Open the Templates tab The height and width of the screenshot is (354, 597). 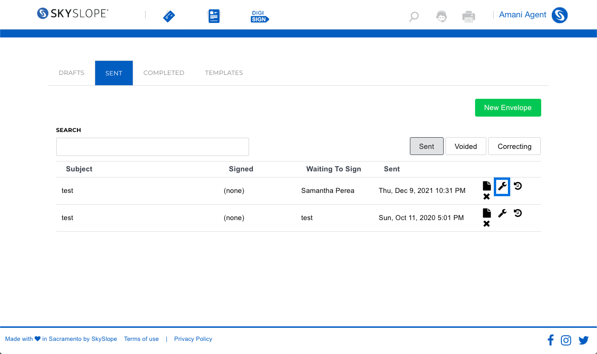click(x=224, y=73)
